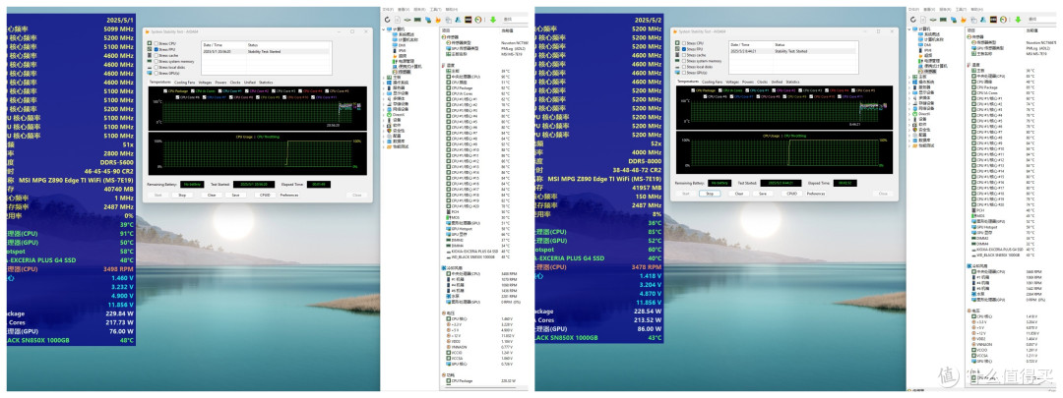Click refresh icon in right AIDA64 toolbar

913,20
